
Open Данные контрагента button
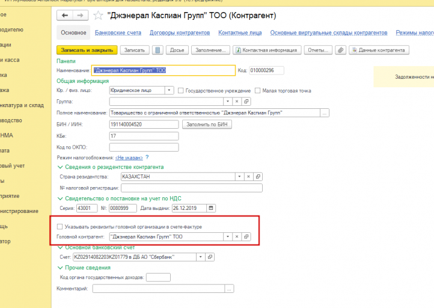pos(379,50)
